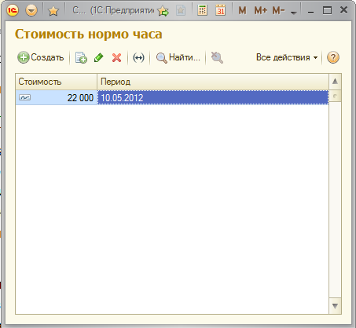Viewport: 356px width, 328px height.
Task: Open help with question mark icon
Action: tap(333, 57)
